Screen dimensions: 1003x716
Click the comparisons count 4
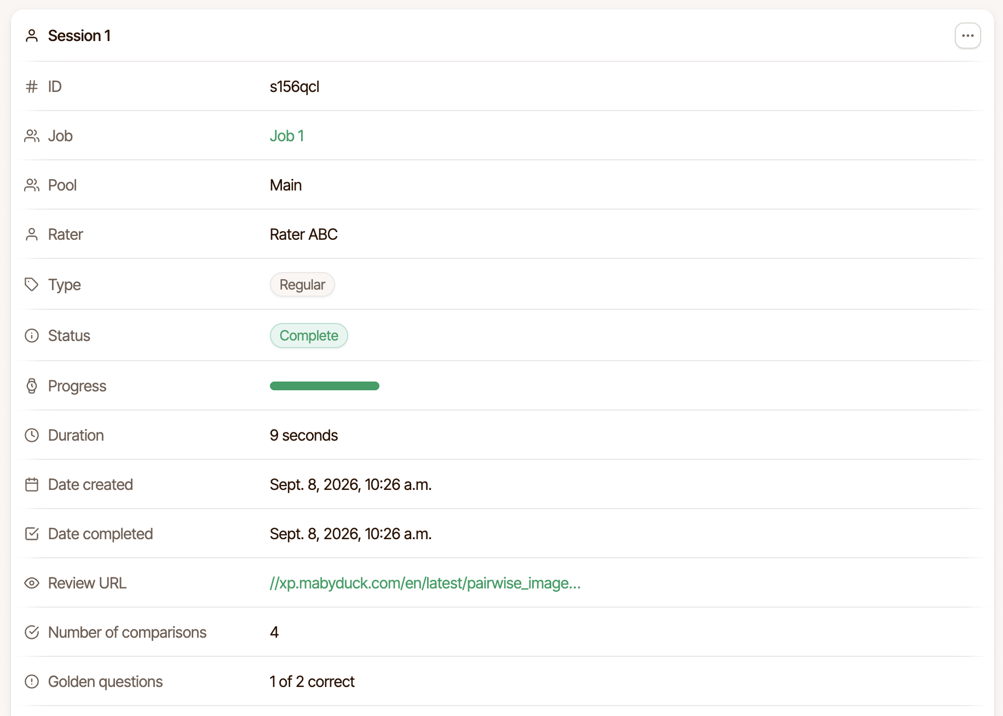click(x=274, y=632)
